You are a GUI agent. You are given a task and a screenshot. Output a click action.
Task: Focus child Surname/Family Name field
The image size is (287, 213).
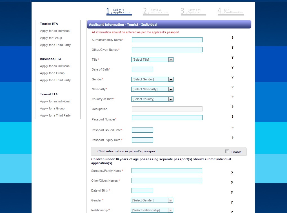pos(167,171)
